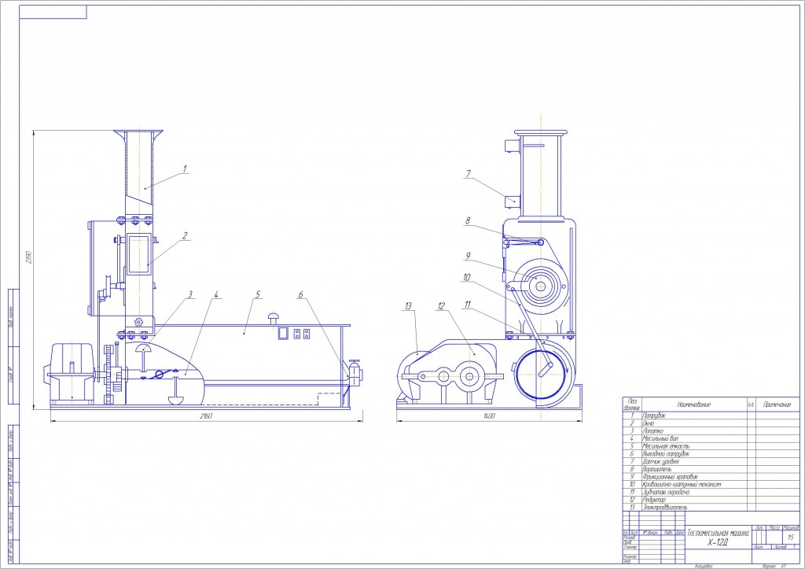Select callout number 9 on the end view
Viewport: 805px width, 569px height.
click(468, 256)
